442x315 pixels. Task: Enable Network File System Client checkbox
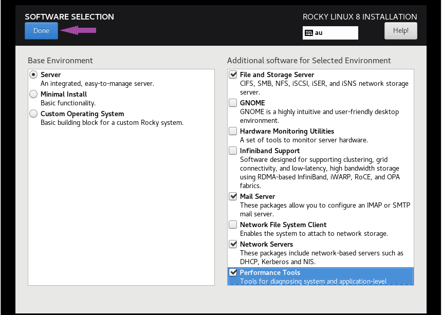point(233,225)
